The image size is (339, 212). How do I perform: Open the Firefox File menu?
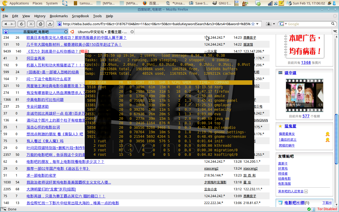tap(5, 16)
